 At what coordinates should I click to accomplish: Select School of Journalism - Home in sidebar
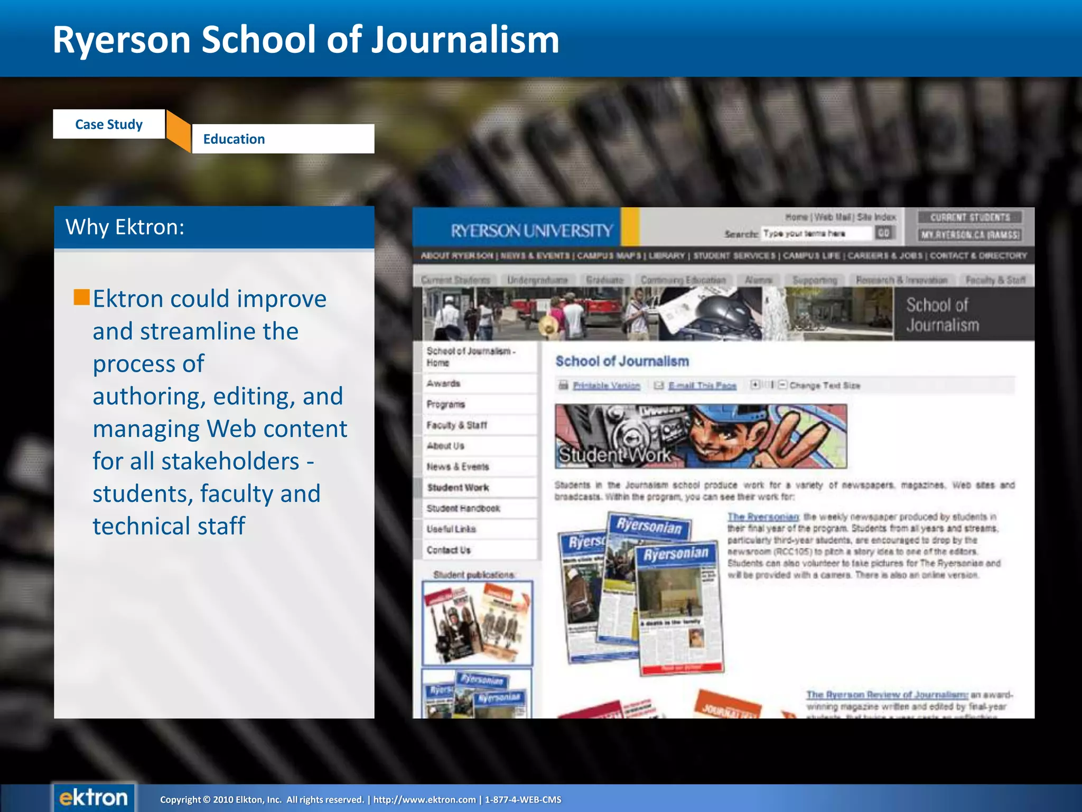pyautogui.click(x=480, y=357)
